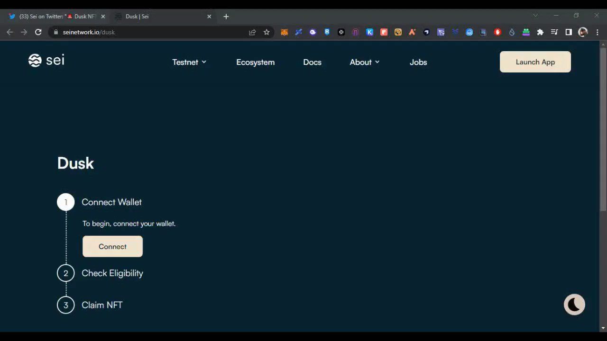Viewport: 607px width, 341px height.
Task: Click the Check Eligibility step label
Action: click(112, 273)
